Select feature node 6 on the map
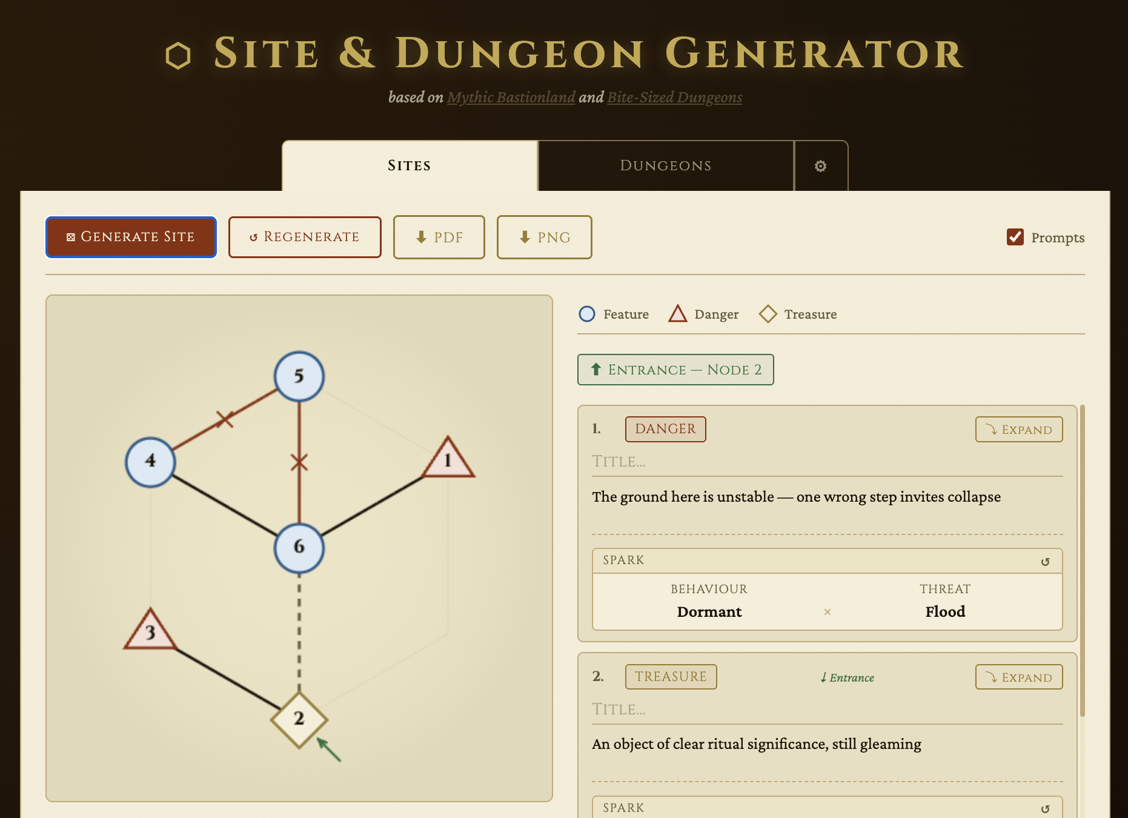The image size is (1128, 818). pyautogui.click(x=299, y=548)
